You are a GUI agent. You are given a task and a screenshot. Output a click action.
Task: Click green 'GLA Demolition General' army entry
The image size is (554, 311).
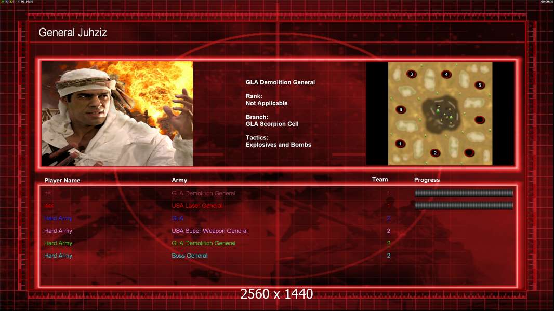coord(203,243)
